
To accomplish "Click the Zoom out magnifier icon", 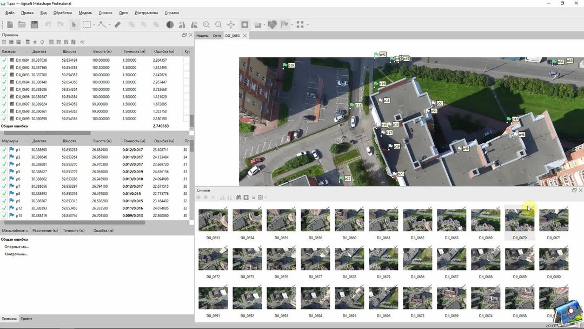I will (218, 24).
